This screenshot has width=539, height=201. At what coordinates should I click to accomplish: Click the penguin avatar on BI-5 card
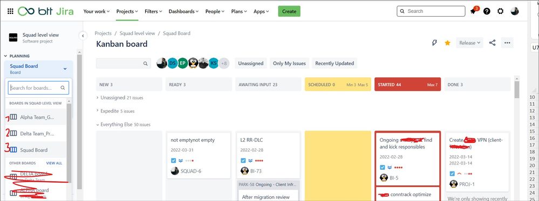(x=384, y=178)
